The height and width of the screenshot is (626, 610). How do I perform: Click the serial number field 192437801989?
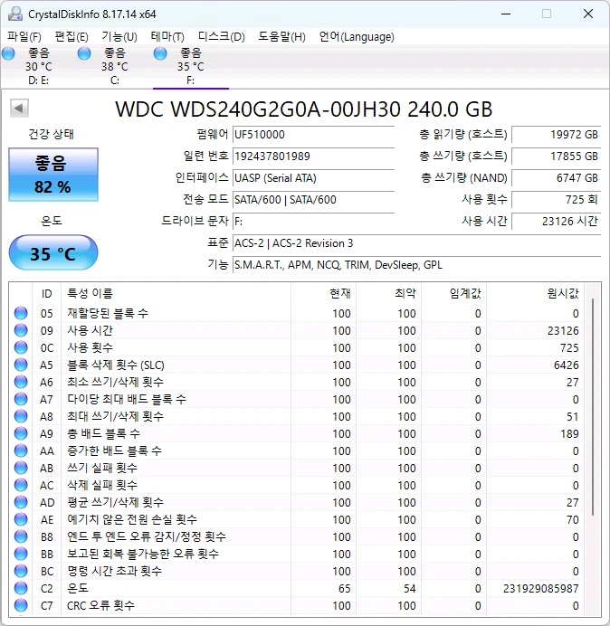313,156
